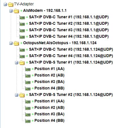
Task: Select SAT>IP DVB-C Tuner #4 (192.168.1.124@UDP)
Action: 71,56
